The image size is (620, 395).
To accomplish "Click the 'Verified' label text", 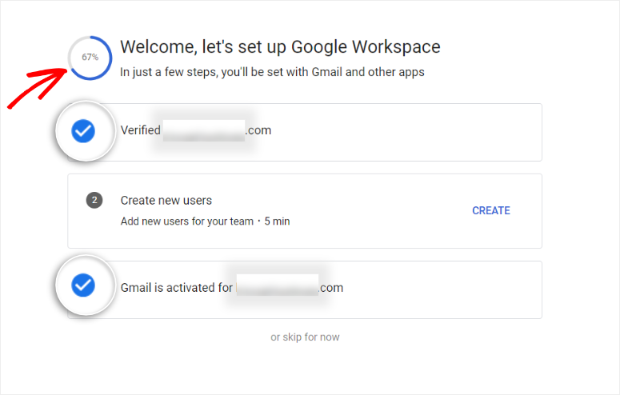I will pos(140,130).
